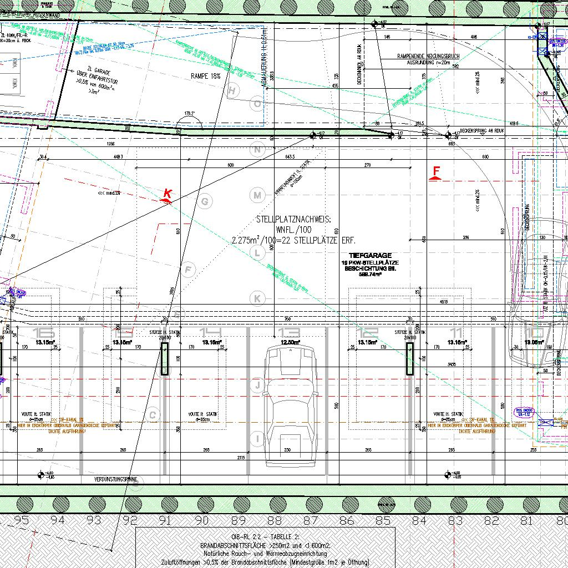
Task: Click the 'DECKENSPRUNG AN RDUK' label
Action: pos(482,130)
